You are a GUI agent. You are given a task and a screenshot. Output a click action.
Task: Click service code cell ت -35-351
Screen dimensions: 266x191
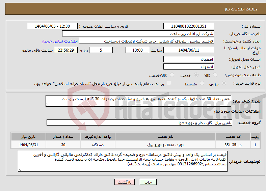click(x=233, y=145)
